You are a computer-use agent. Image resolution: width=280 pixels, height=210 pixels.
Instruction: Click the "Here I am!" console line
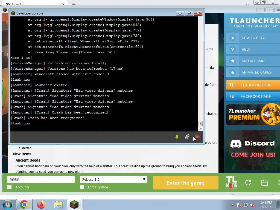(21, 58)
